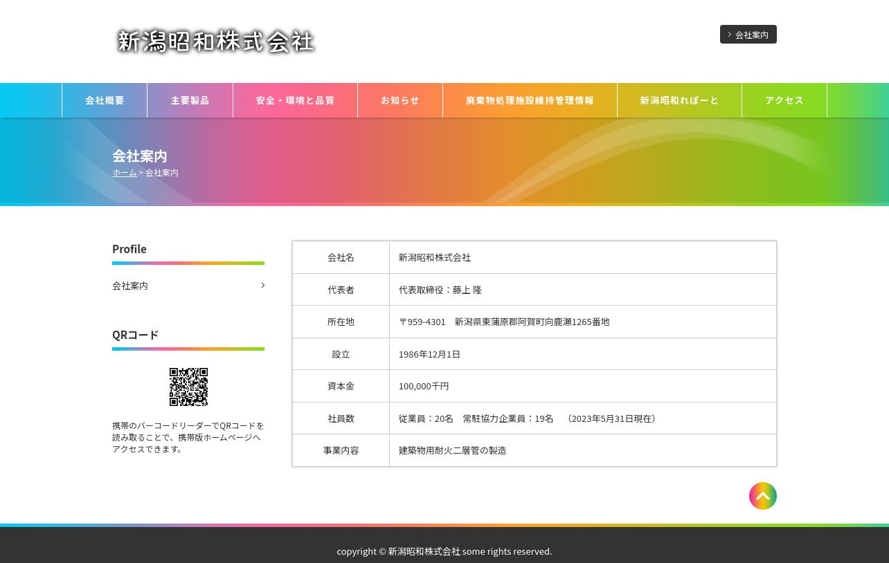Go to the 主要製品 menu item
Image resolution: width=889 pixels, height=563 pixels.
coord(190,100)
